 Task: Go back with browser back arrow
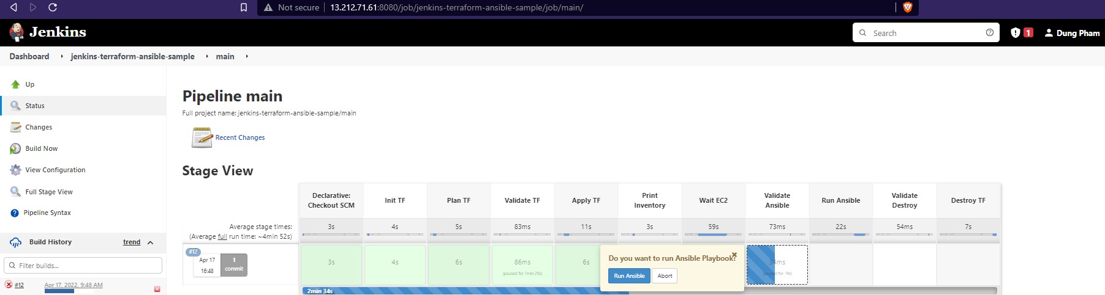tap(13, 7)
